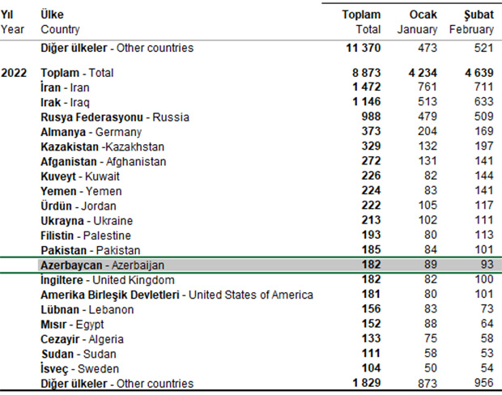Select the Şubat February column header
This screenshot has width=502, height=395.
pos(471,22)
